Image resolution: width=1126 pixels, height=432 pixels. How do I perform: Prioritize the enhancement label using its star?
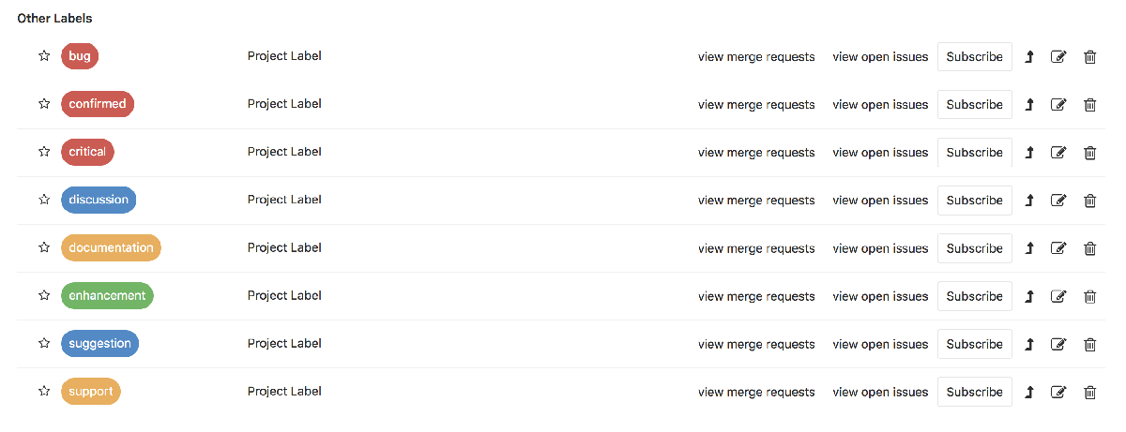[x=44, y=295]
